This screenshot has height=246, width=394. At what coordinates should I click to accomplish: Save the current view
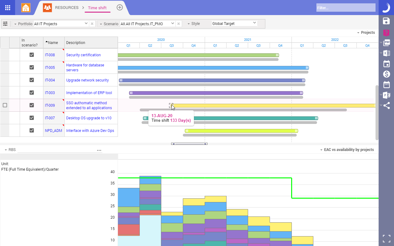(386, 22)
